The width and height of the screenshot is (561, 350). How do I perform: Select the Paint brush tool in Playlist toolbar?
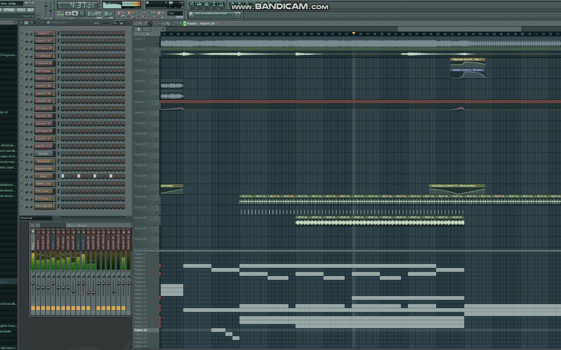tap(150, 24)
